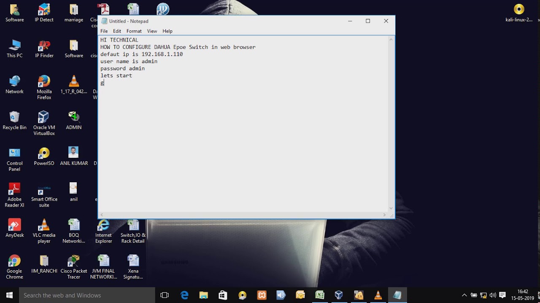The height and width of the screenshot is (303, 540).
Task: Launch Mozilla Firefox from desktop
Action: point(44,88)
